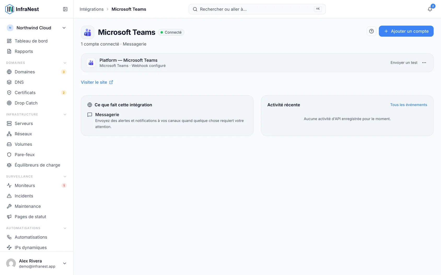Image resolution: width=441 pixels, height=275 pixels.
Task: Open the three-dots menu for Platform account
Action: coord(424,63)
